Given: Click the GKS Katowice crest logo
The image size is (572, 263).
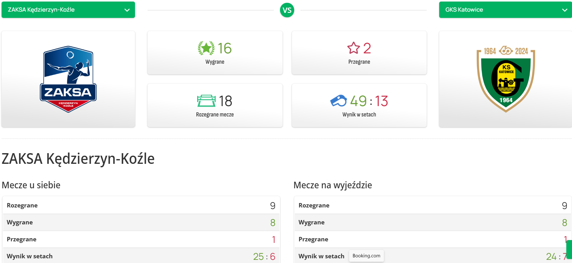Looking at the screenshot, I should 506,79.
